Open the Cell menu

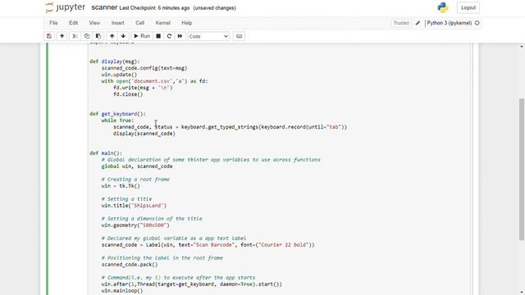(140, 23)
